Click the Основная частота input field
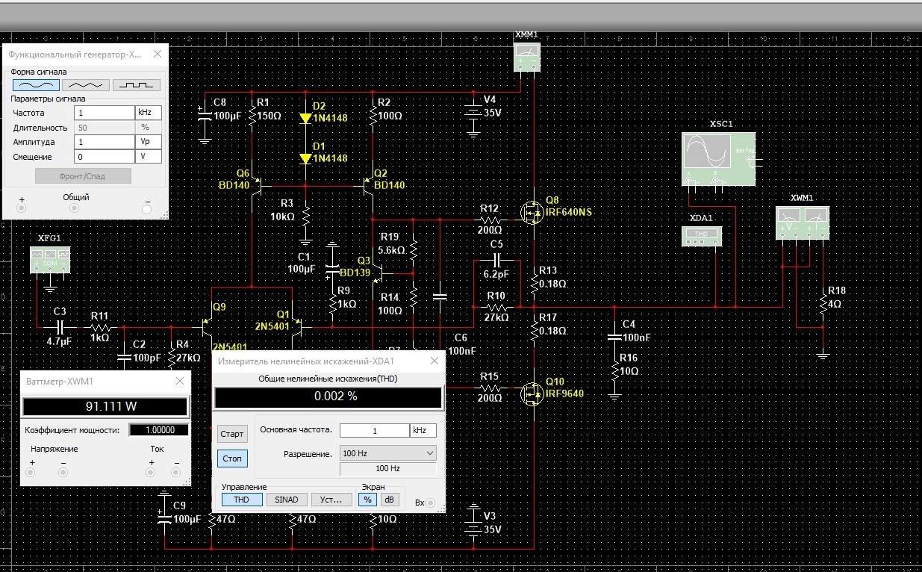This screenshot has width=922, height=572. pyautogui.click(x=374, y=431)
